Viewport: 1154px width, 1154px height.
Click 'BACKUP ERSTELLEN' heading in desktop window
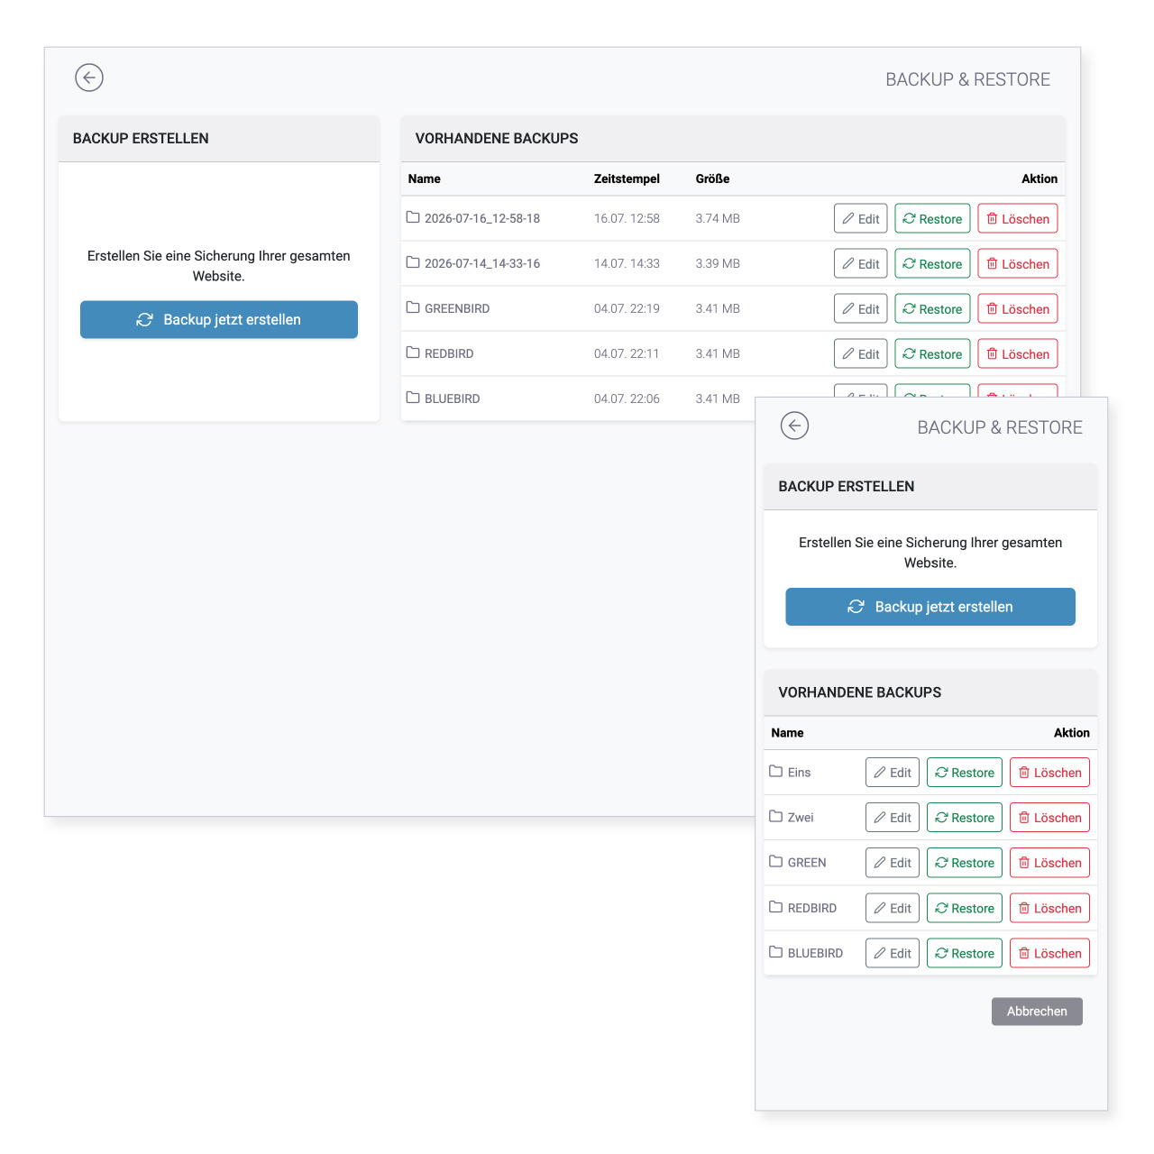(141, 138)
